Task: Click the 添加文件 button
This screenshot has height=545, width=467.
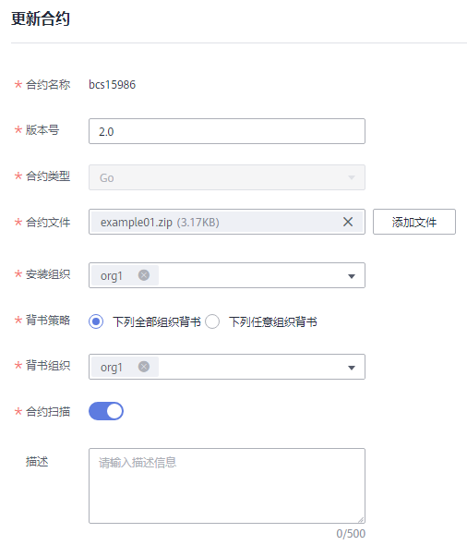Action: coord(414,222)
